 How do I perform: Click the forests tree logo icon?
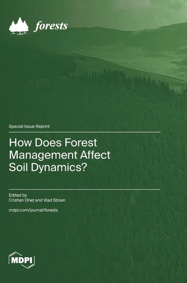coord(19,26)
